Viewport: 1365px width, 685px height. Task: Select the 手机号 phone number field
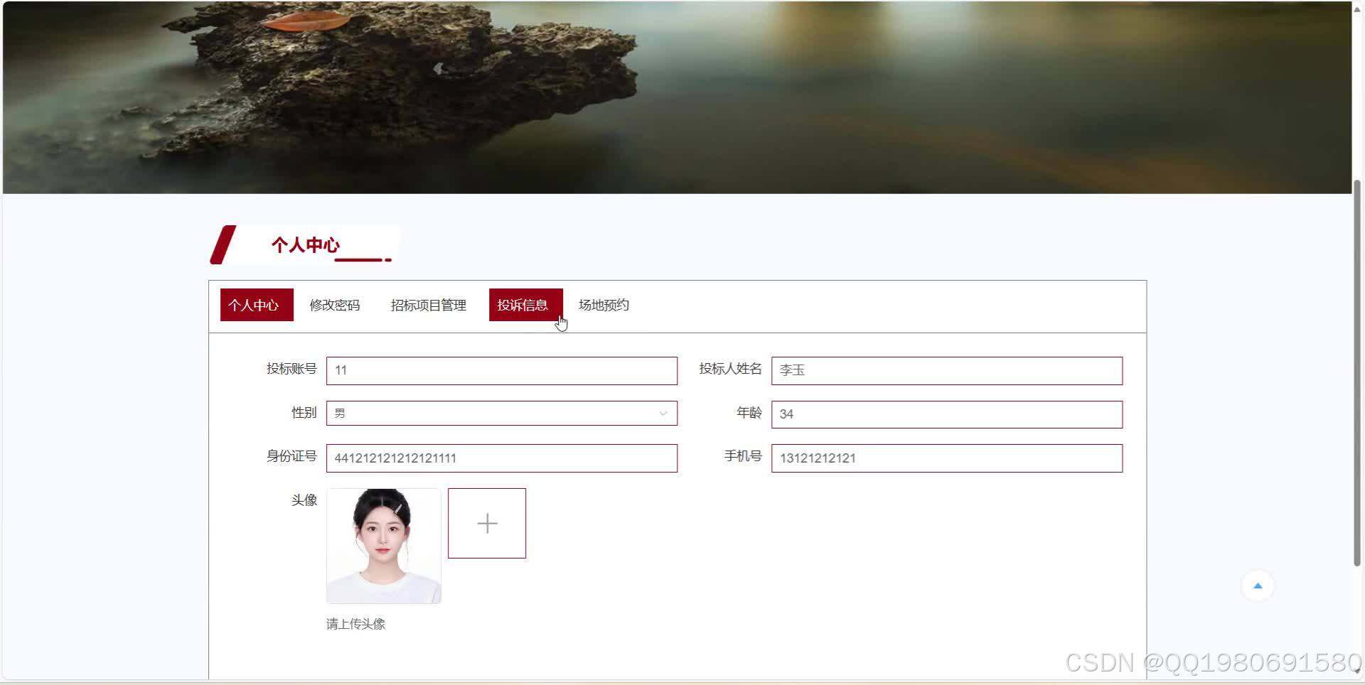(x=946, y=458)
